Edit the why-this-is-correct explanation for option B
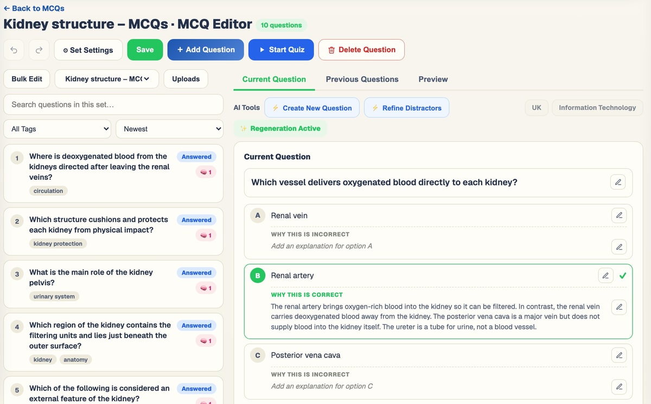This screenshot has height=404, width=651. click(619, 307)
